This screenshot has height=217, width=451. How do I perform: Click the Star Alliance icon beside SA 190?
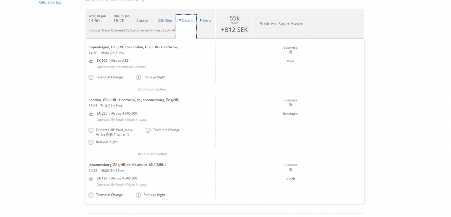coord(91,179)
